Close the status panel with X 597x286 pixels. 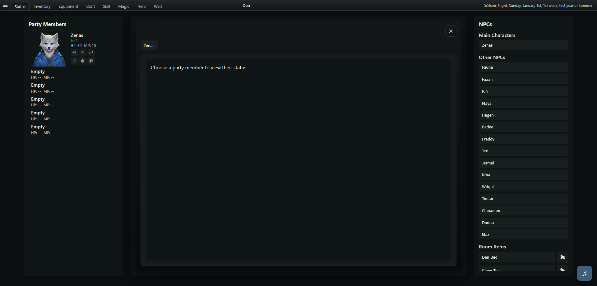point(451,31)
